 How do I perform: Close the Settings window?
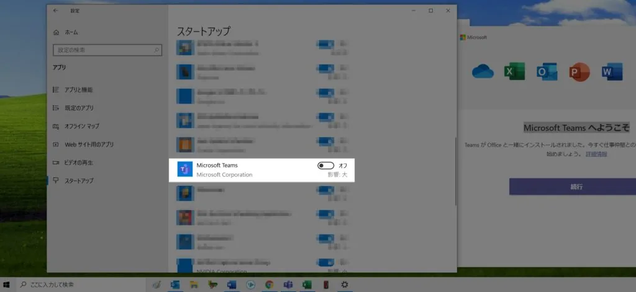pyautogui.click(x=448, y=11)
